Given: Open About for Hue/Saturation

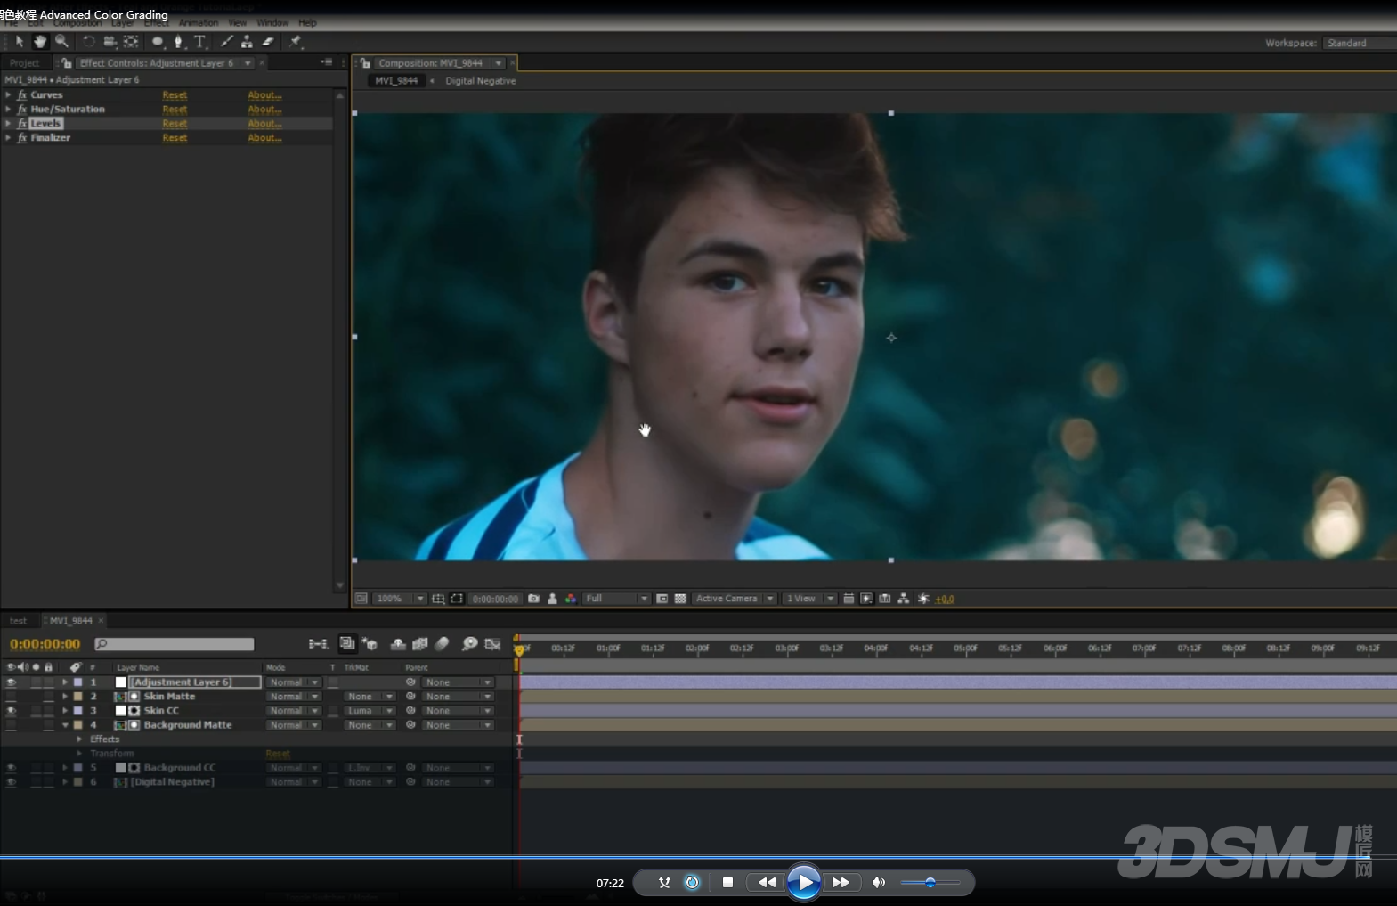Looking at the screenshot, I should click(x=264, y=110).
